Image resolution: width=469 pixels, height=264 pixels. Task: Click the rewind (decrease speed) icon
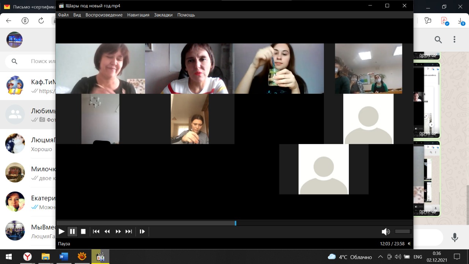click(107, 231)
